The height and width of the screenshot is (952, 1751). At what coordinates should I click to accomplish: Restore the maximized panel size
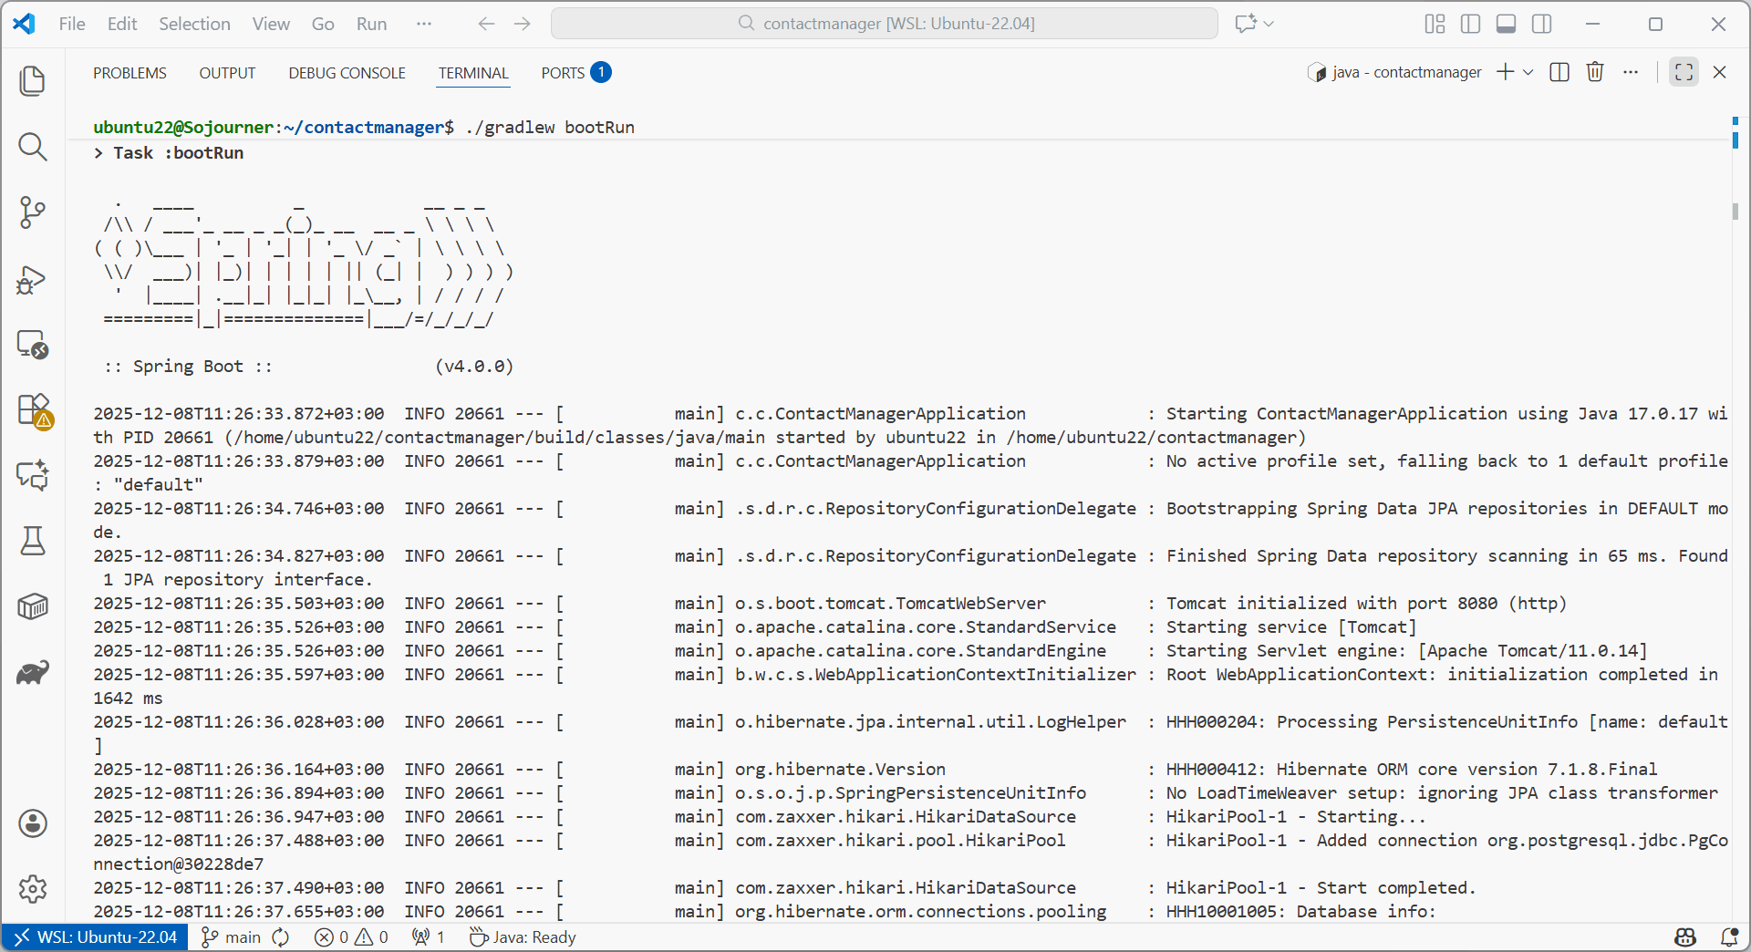[x=1684, y=72]
